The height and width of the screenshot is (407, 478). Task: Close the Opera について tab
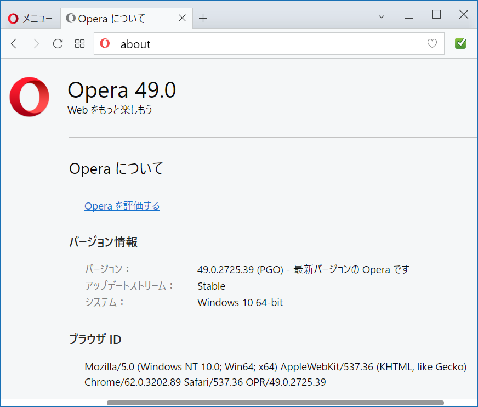point(182,18)
